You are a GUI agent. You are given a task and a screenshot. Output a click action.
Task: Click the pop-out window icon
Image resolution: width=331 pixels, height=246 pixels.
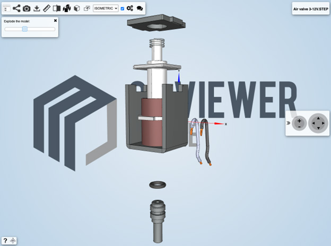click(x=87, y=8)
